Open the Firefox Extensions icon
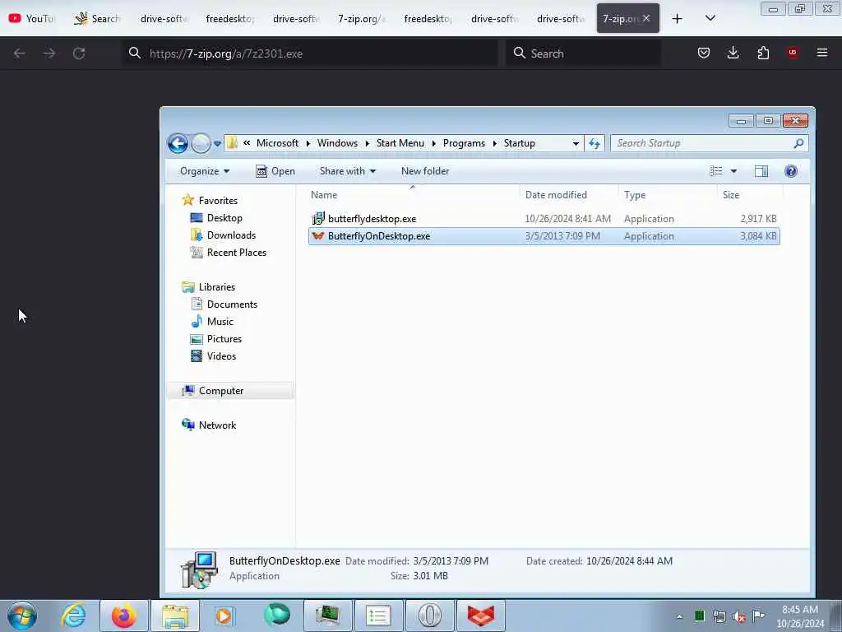 point(763,53)
